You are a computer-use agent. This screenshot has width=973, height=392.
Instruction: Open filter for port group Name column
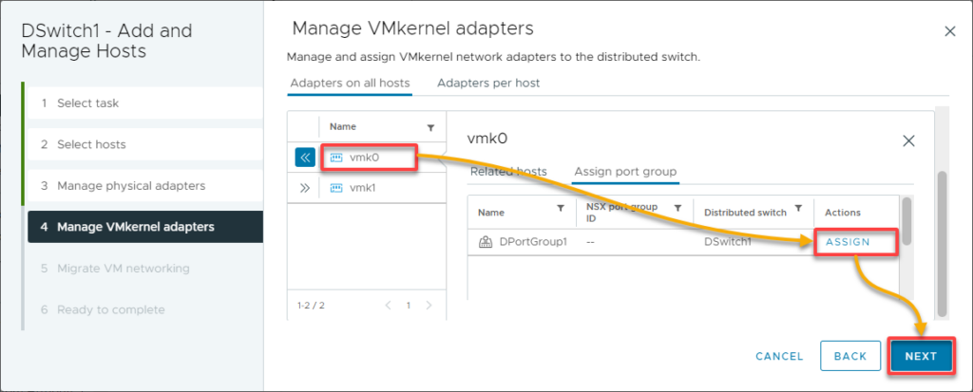tap(561, 208)
